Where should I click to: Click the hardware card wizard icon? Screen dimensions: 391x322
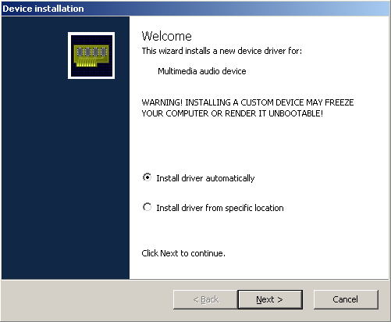(x=91, y=55)
